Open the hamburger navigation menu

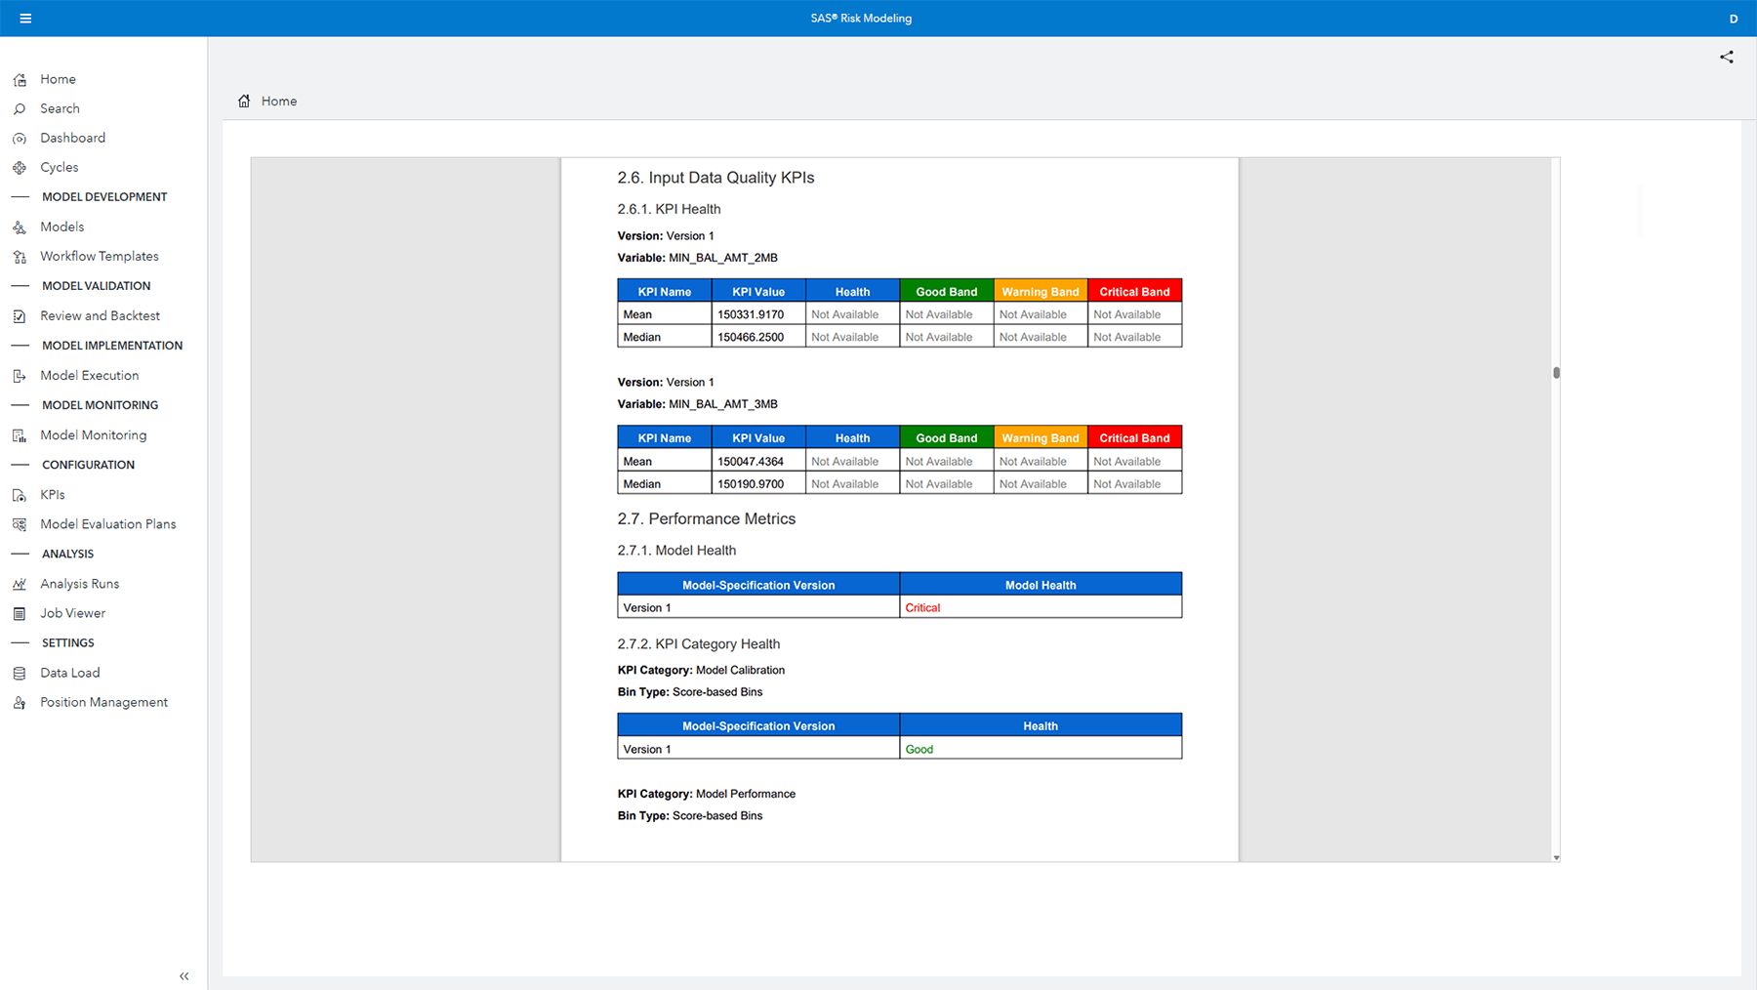[25, 18]
